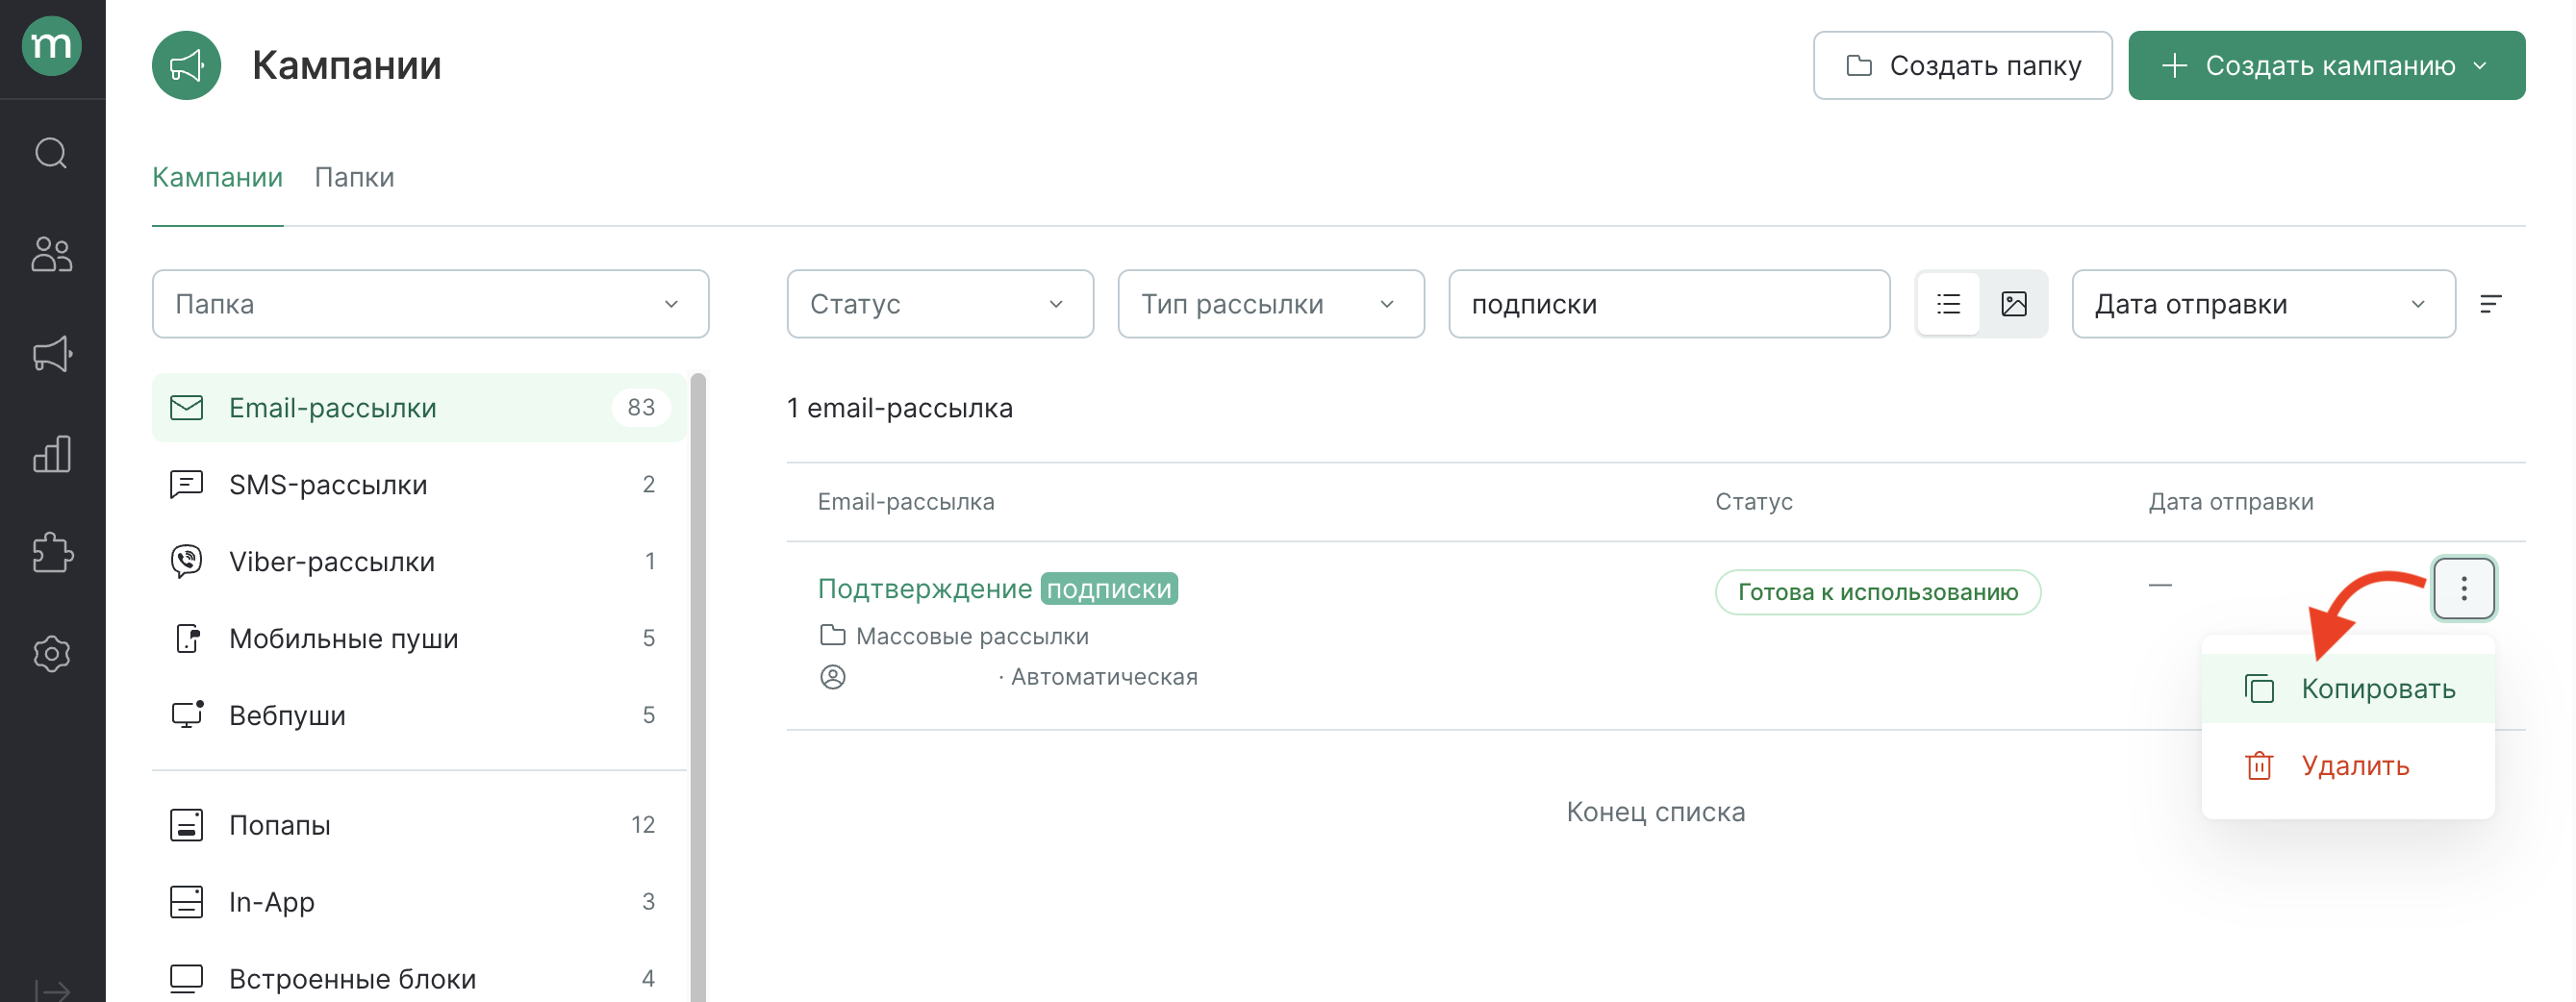Select Попапы category

coord(419,825)
